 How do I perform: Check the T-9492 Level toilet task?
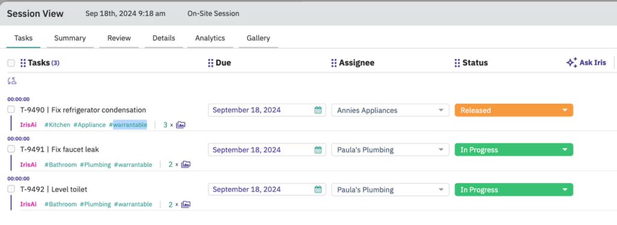[11, 189]
